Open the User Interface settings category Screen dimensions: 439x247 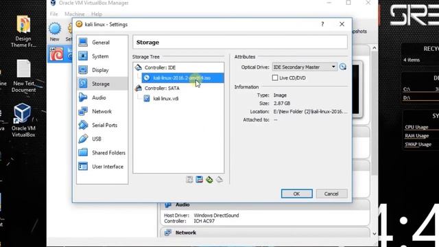(x=102, y=166)
